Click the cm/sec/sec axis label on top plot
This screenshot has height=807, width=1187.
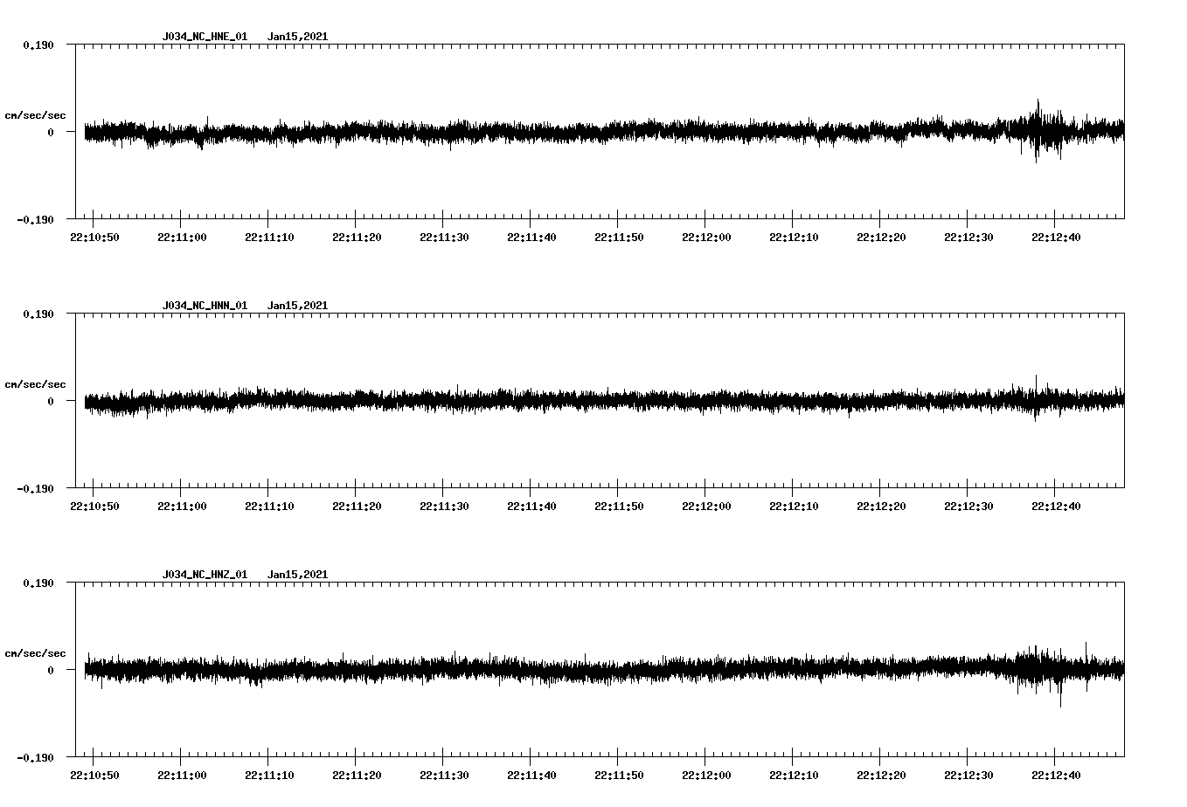pyautogui.click(x=36, y=114)
